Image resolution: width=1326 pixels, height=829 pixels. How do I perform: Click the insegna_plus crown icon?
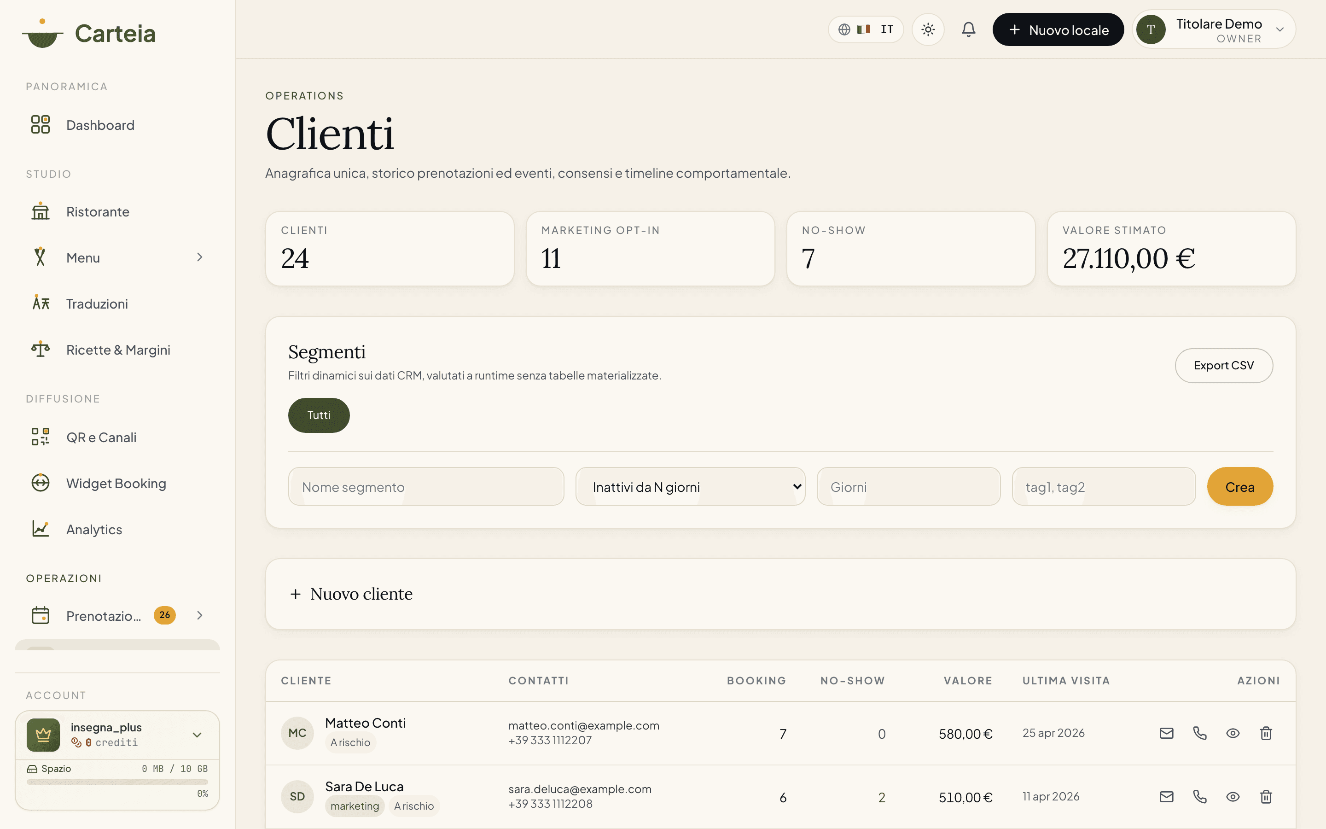click(43, 735)
